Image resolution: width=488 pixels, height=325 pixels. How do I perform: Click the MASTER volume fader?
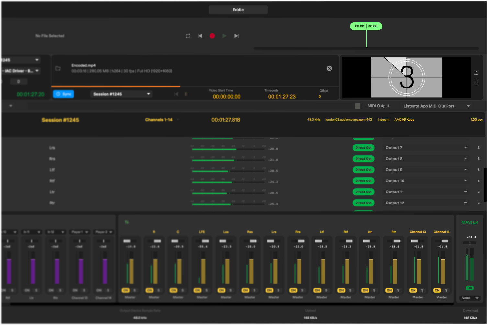(x=472, y=264)
